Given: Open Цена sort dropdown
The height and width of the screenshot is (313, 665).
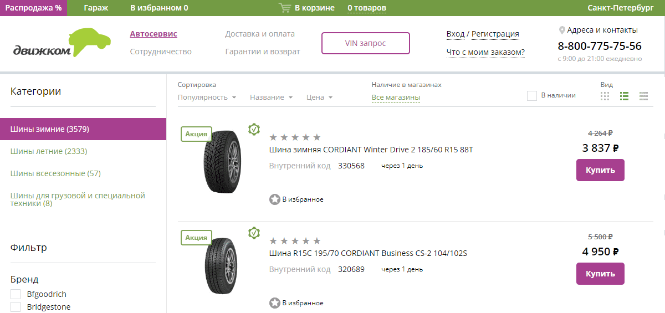Looking at the screenshot, I should 319,97.
